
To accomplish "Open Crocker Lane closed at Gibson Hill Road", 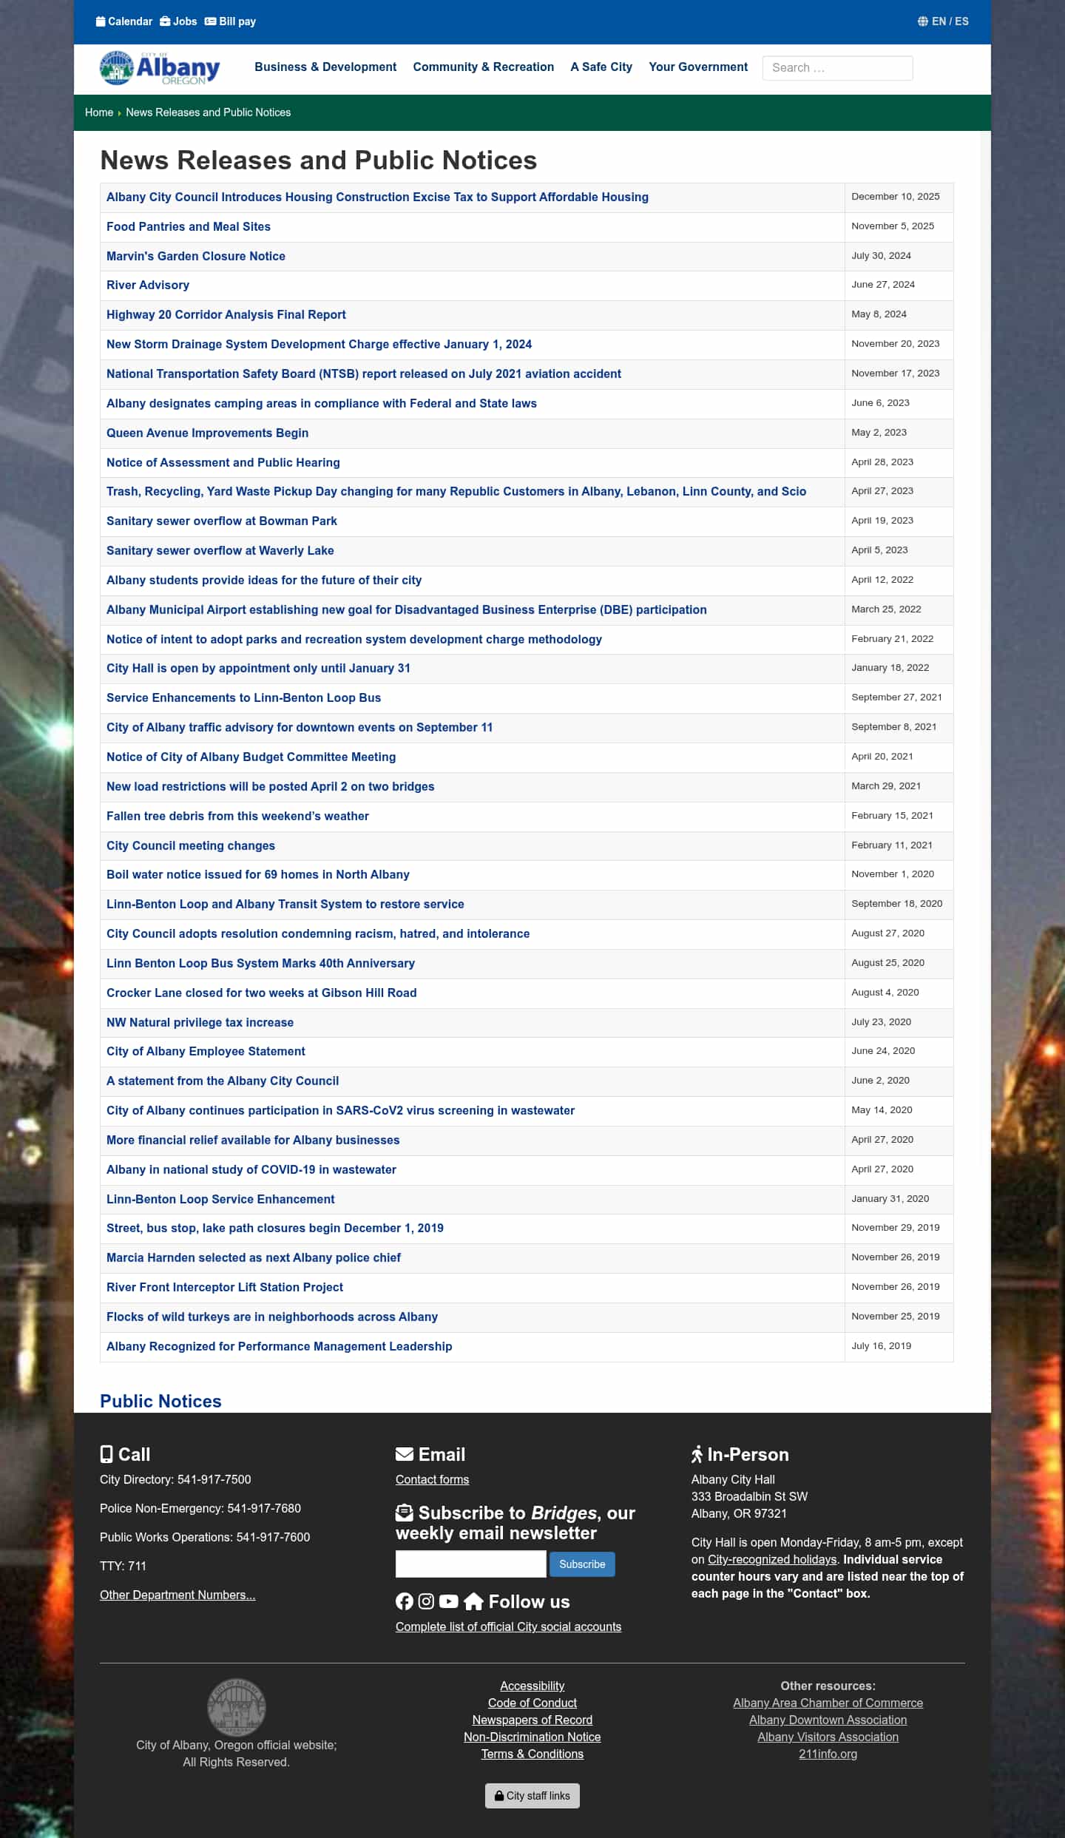I will click(x=262, y=993).
